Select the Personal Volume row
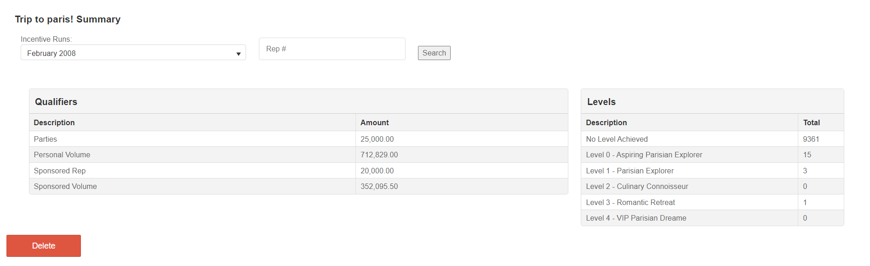870x266 pixels. click(62, 155)
